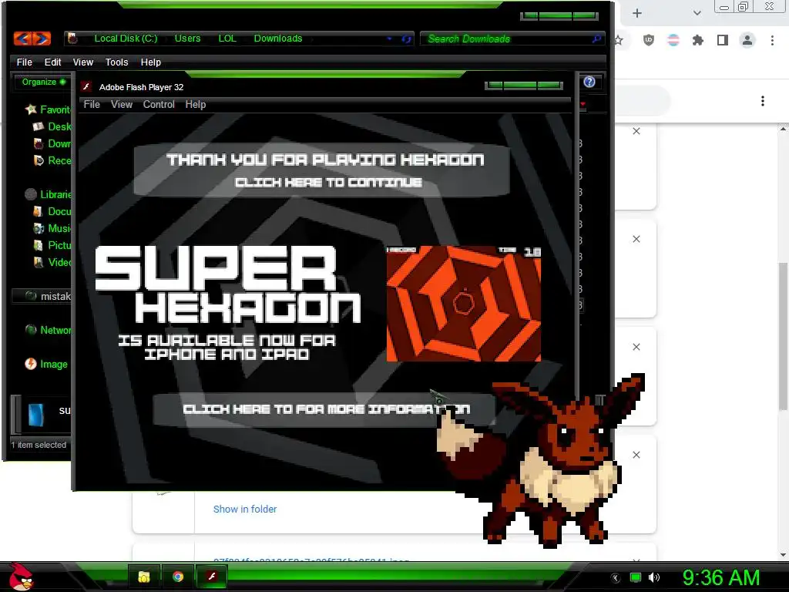
Task: Go back using Explorer's back arrow
Action: tap(22, 39)
